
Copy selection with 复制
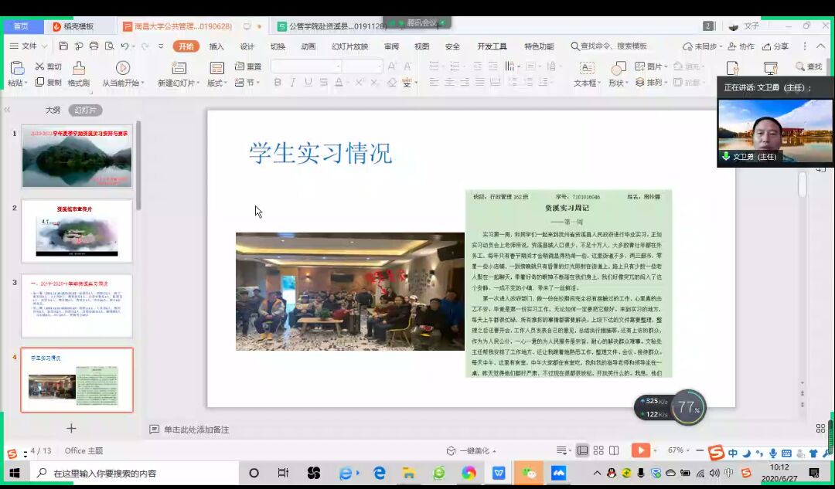(48, 83)
